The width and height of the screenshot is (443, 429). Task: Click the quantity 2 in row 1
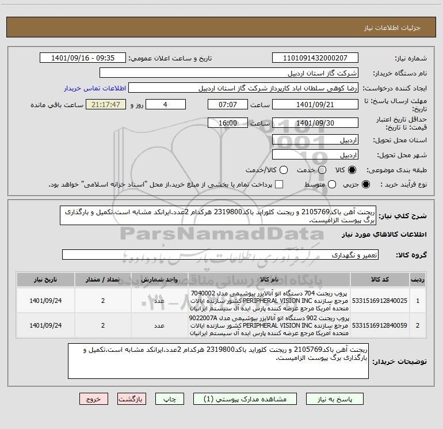click(x=103, y=301)
